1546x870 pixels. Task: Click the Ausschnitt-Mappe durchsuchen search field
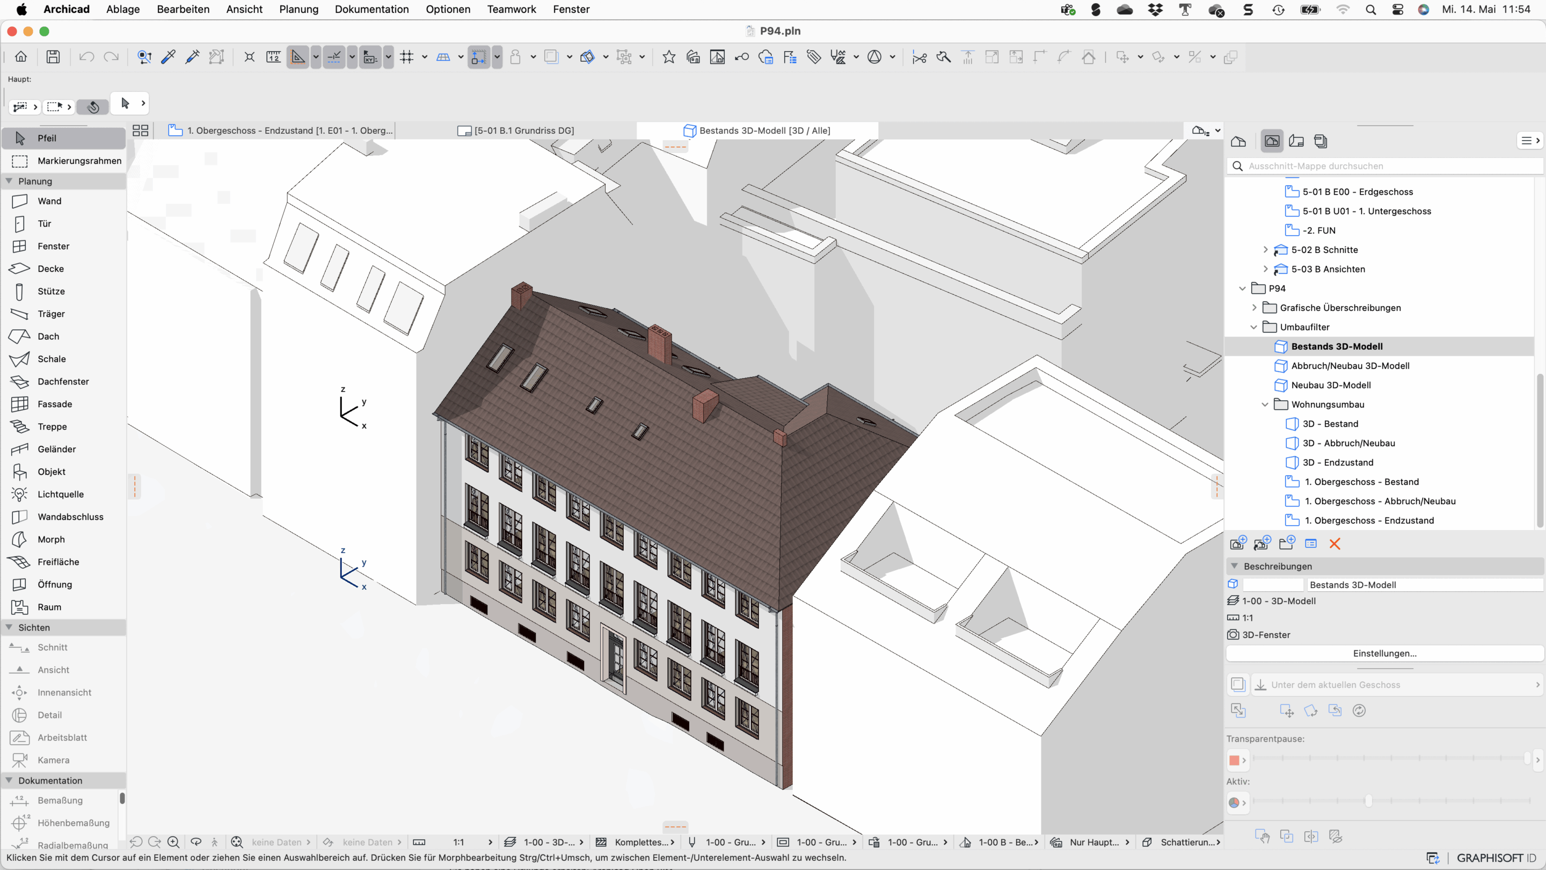(x=1385, y=166)
